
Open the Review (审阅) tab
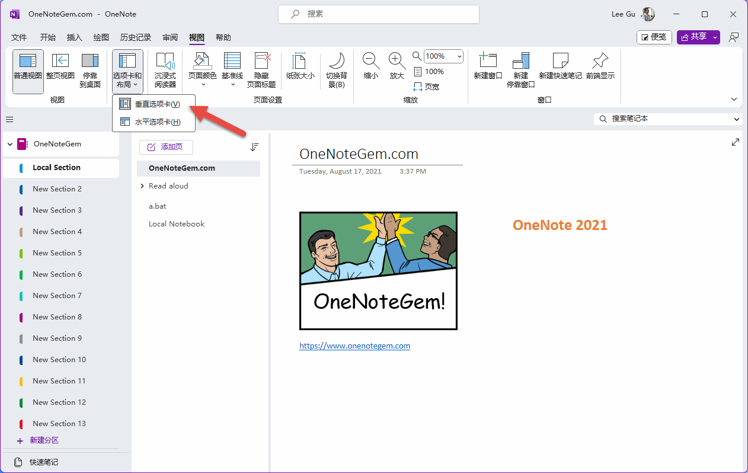pos(170,37)
